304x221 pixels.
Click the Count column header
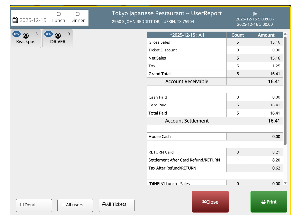coord(238,35)
